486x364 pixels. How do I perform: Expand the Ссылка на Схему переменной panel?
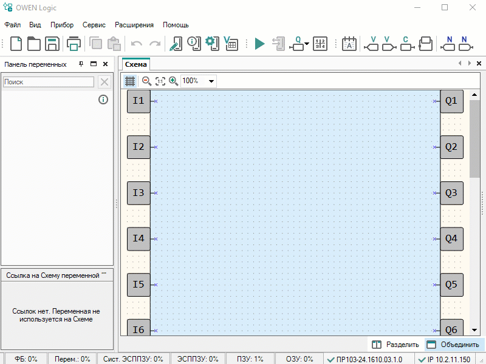[x=104, y=274]
